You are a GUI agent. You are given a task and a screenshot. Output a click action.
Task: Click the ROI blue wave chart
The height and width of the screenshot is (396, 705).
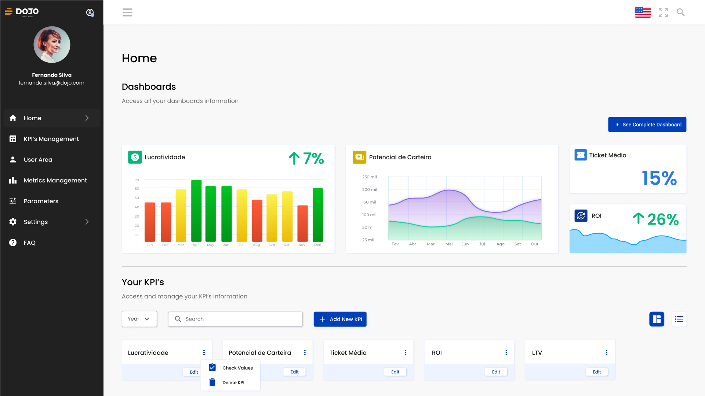tap(628, 241)
